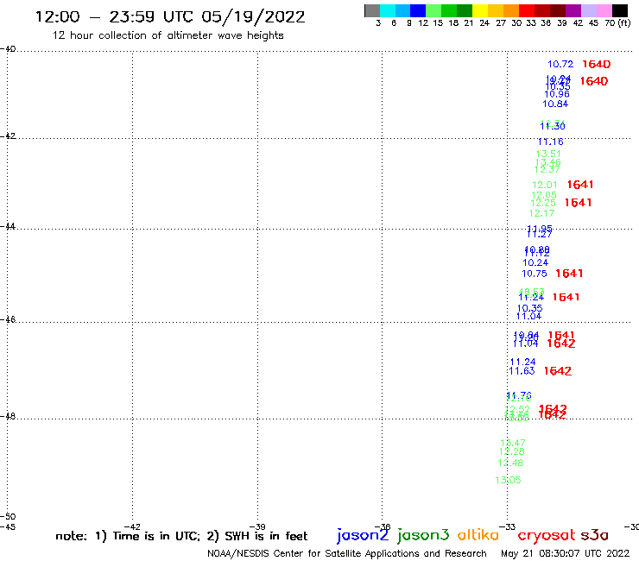Click the note "Time is in UTC; SWH is in feet"
The height and width of the screenshot is (561, 639).
(181, 536)
